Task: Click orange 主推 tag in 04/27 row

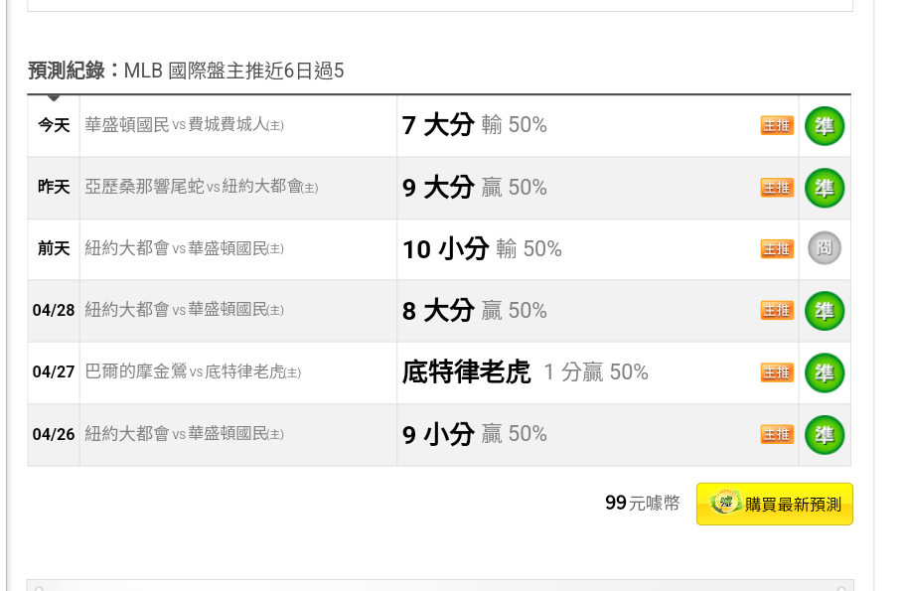Action: pyautogui.click(x=777, y=372)
